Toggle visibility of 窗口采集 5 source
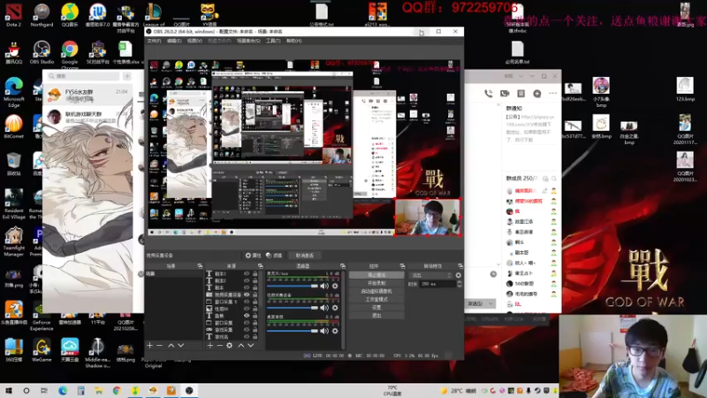The width and height of the screenshot is (707, 398). coord(247,302)
